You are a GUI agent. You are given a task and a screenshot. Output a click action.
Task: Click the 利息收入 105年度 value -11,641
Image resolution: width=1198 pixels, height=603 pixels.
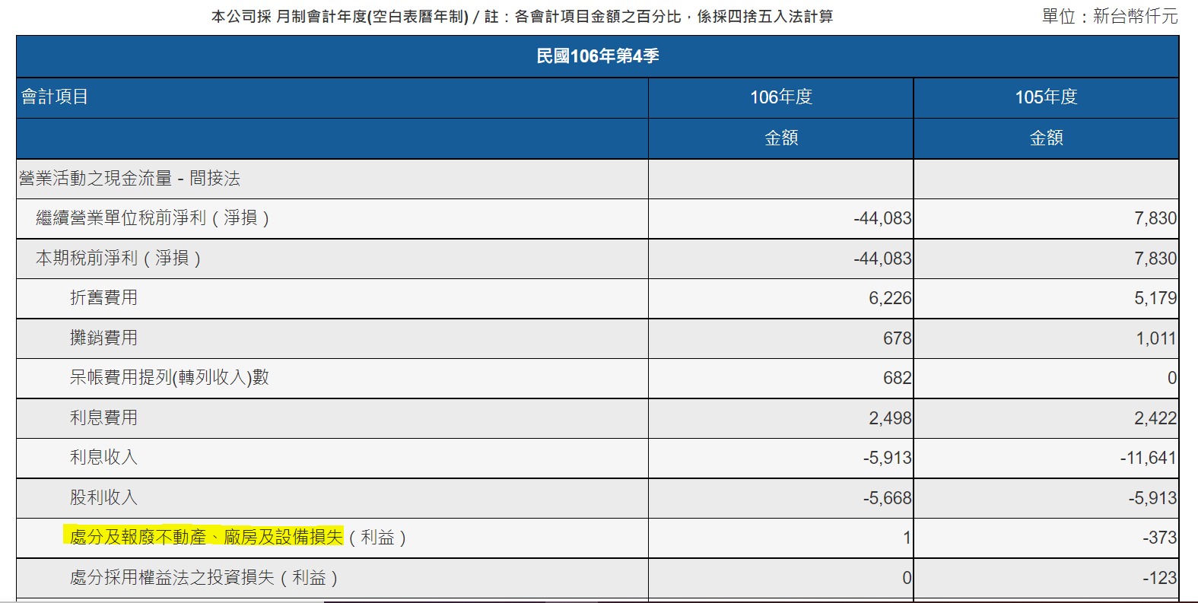(x=1148, y=458)
